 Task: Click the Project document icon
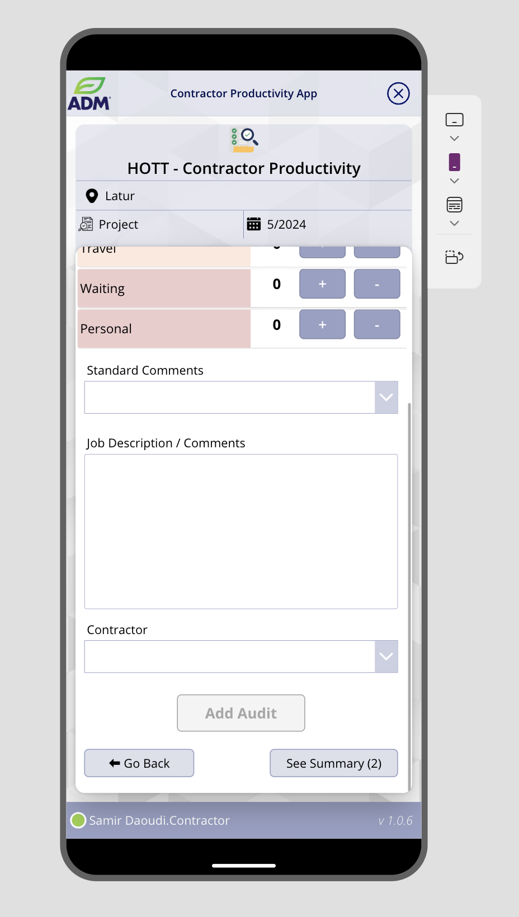pos(86,224)
